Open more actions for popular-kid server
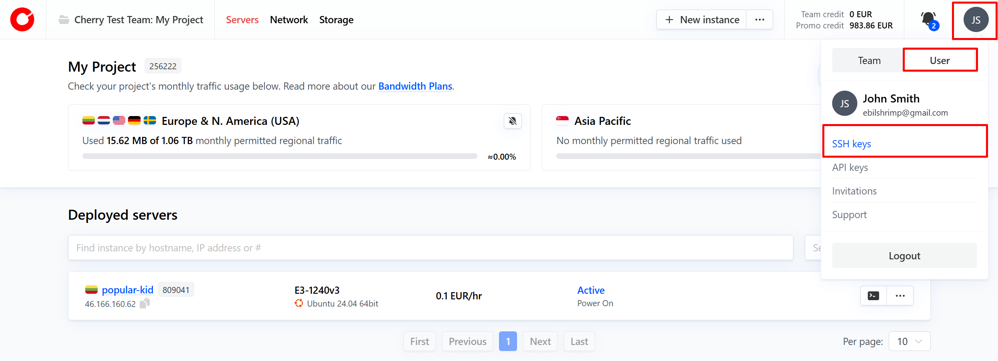The width and height of the screenshot is (998, 361). 900,296
